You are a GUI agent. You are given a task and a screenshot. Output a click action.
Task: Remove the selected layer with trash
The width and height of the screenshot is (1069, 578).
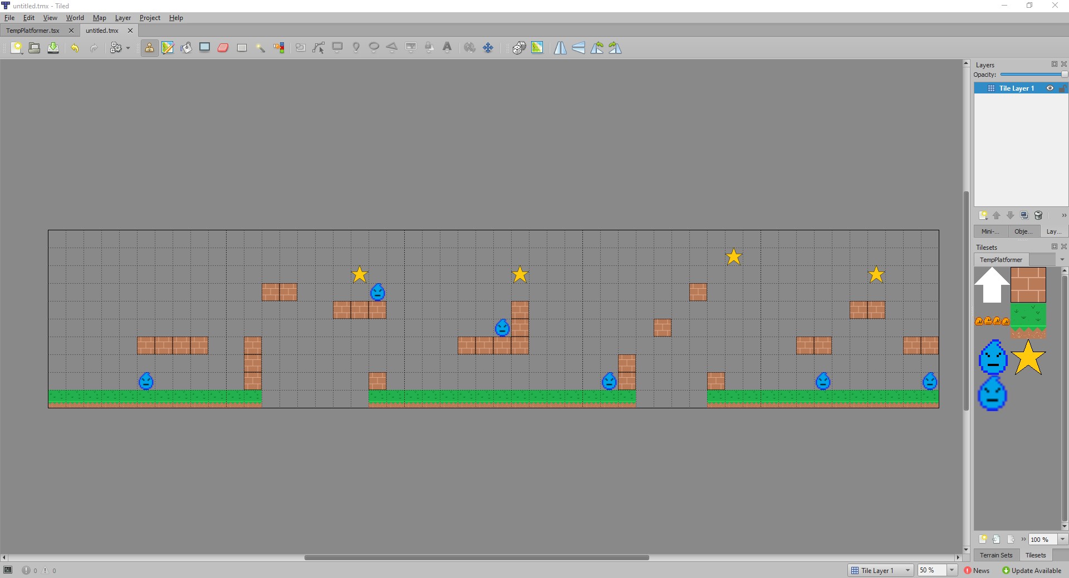point(1038,216)
